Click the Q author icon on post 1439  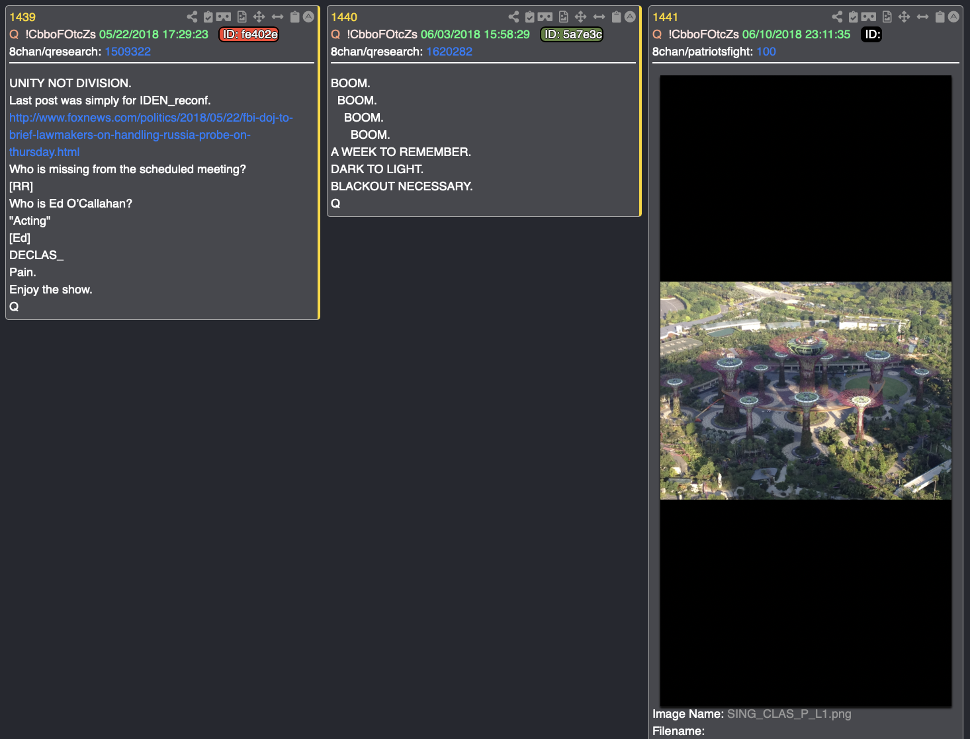click(x=14, y=34)
